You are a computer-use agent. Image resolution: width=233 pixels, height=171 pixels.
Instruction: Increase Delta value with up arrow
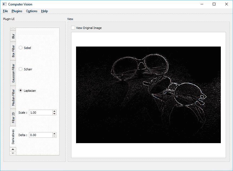click(54, 134)
